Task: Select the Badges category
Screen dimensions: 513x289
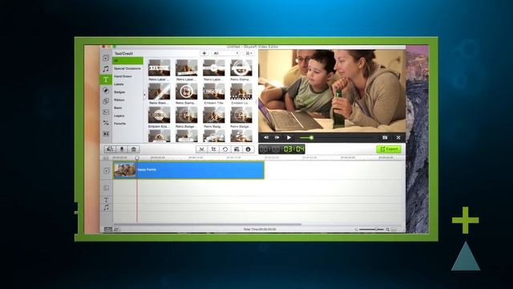Action: pyautogui.click(x=119, y=92)
